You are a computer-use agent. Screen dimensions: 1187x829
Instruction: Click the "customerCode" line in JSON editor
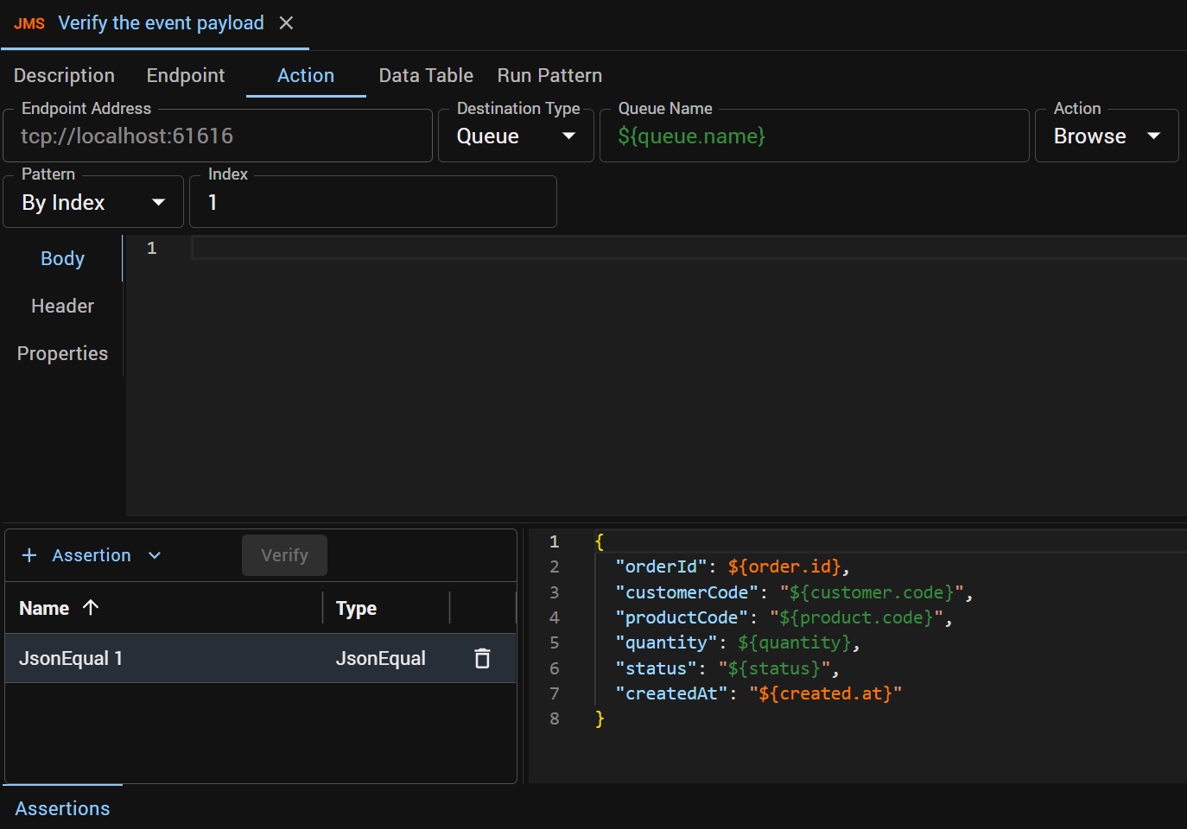(794, 592)
